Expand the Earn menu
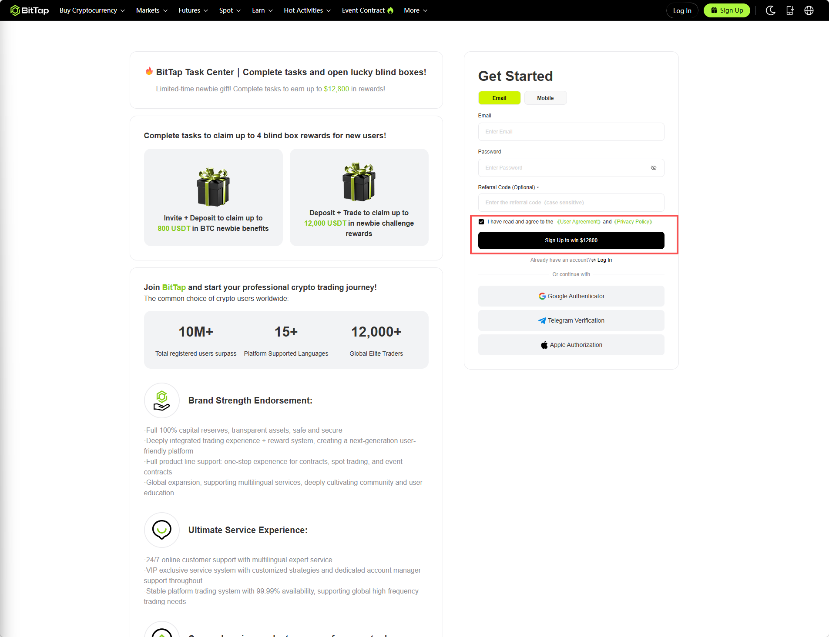829x637 pixels. (x=262, y=10)
